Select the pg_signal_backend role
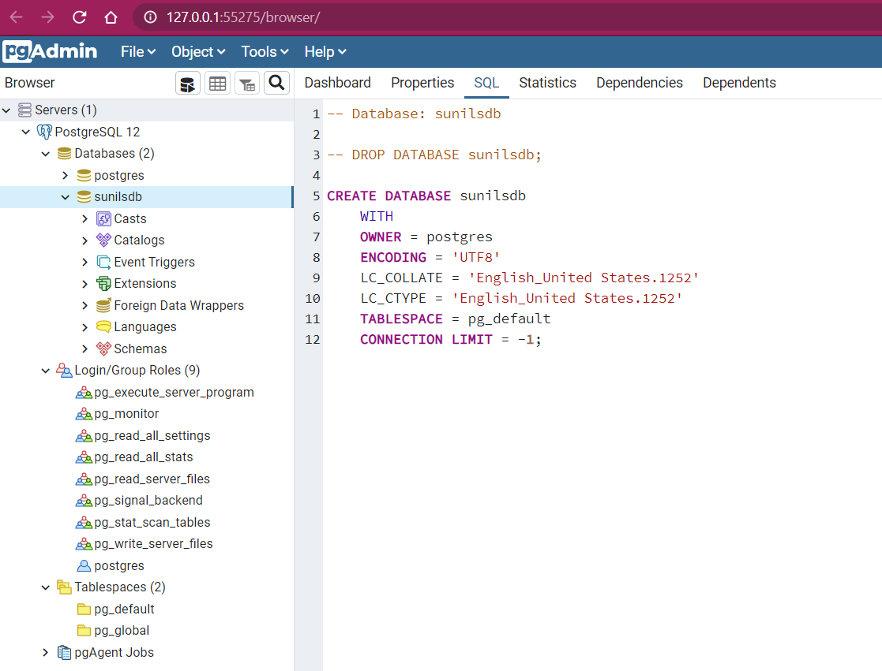Viewport: 882px width, 671px height. 148,501
